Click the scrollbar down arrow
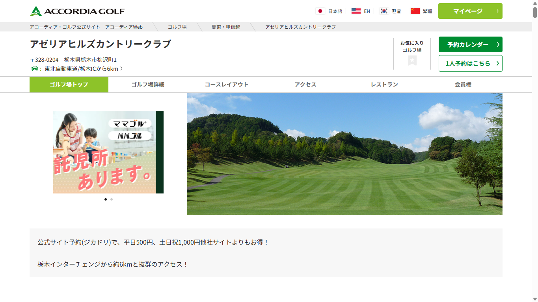Screen dimensions: 538x302 pos(535,299)
